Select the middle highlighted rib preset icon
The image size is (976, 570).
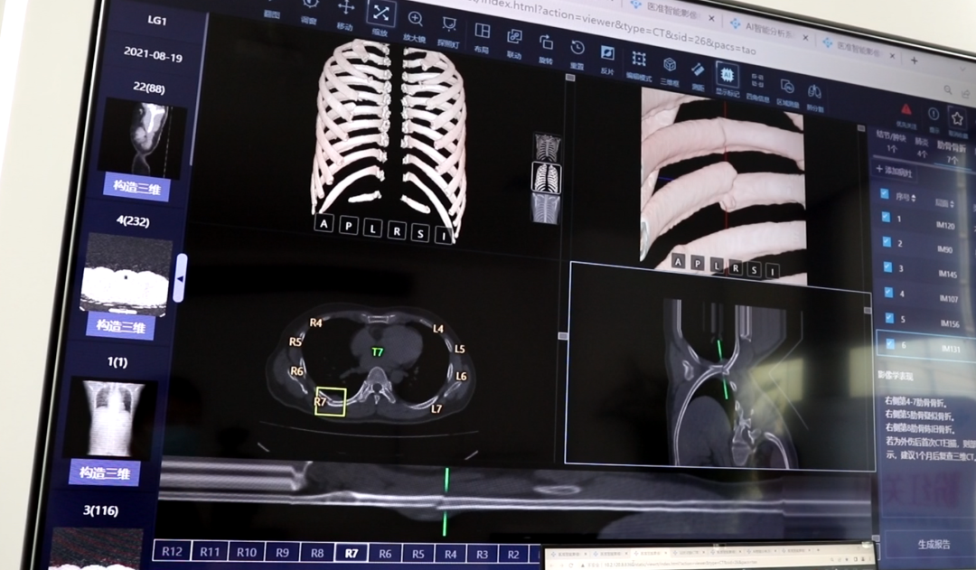click(x=546, y=178)
